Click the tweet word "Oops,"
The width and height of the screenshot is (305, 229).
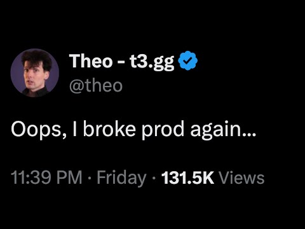click(x=39, y=130)
